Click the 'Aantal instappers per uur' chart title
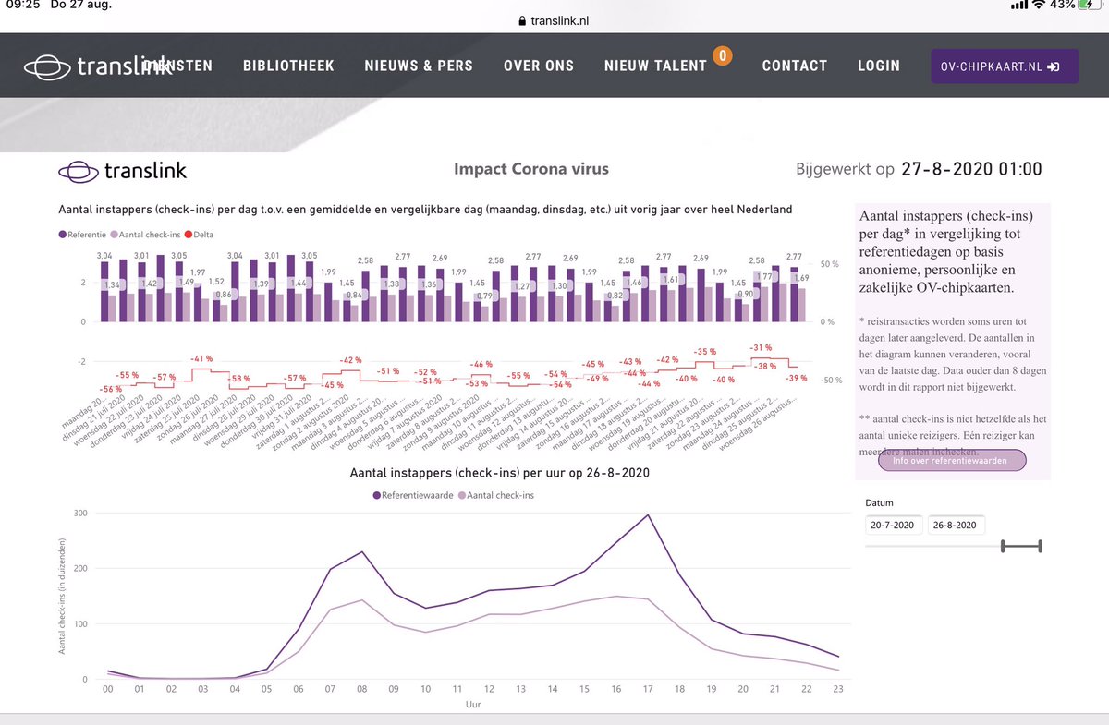The width and height of the screenshot is (1109, 725). click(x=499, y=473)
